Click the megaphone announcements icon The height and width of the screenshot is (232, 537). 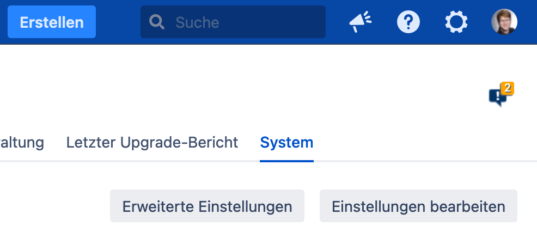tap(361, 22)
